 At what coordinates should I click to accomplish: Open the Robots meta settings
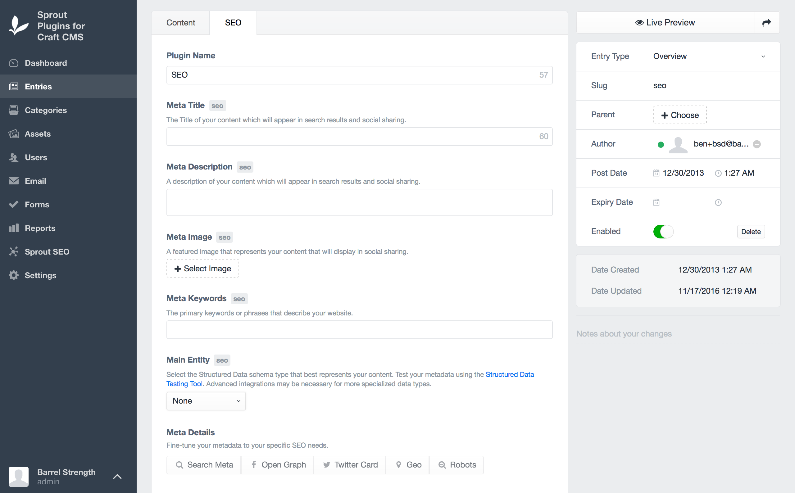(x=456, y=465)
